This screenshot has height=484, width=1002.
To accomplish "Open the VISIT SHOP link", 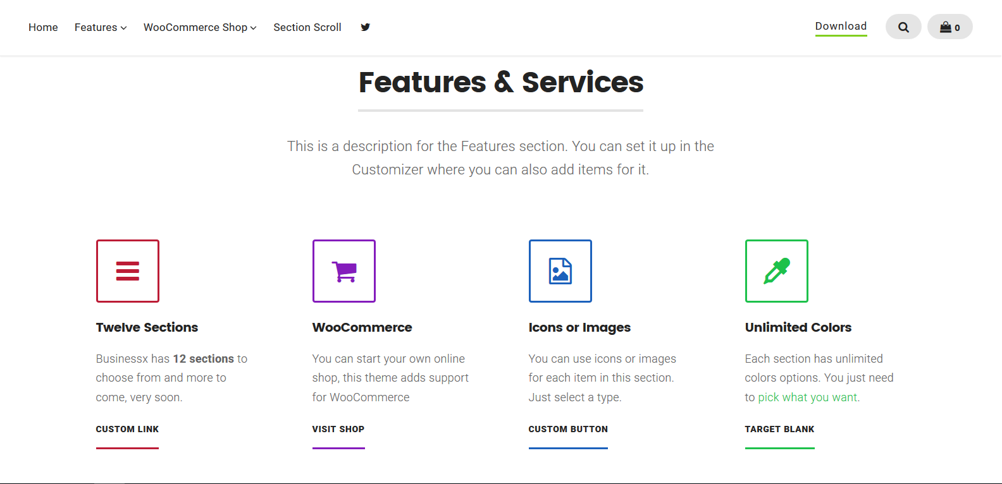I will tap(338, 429).
